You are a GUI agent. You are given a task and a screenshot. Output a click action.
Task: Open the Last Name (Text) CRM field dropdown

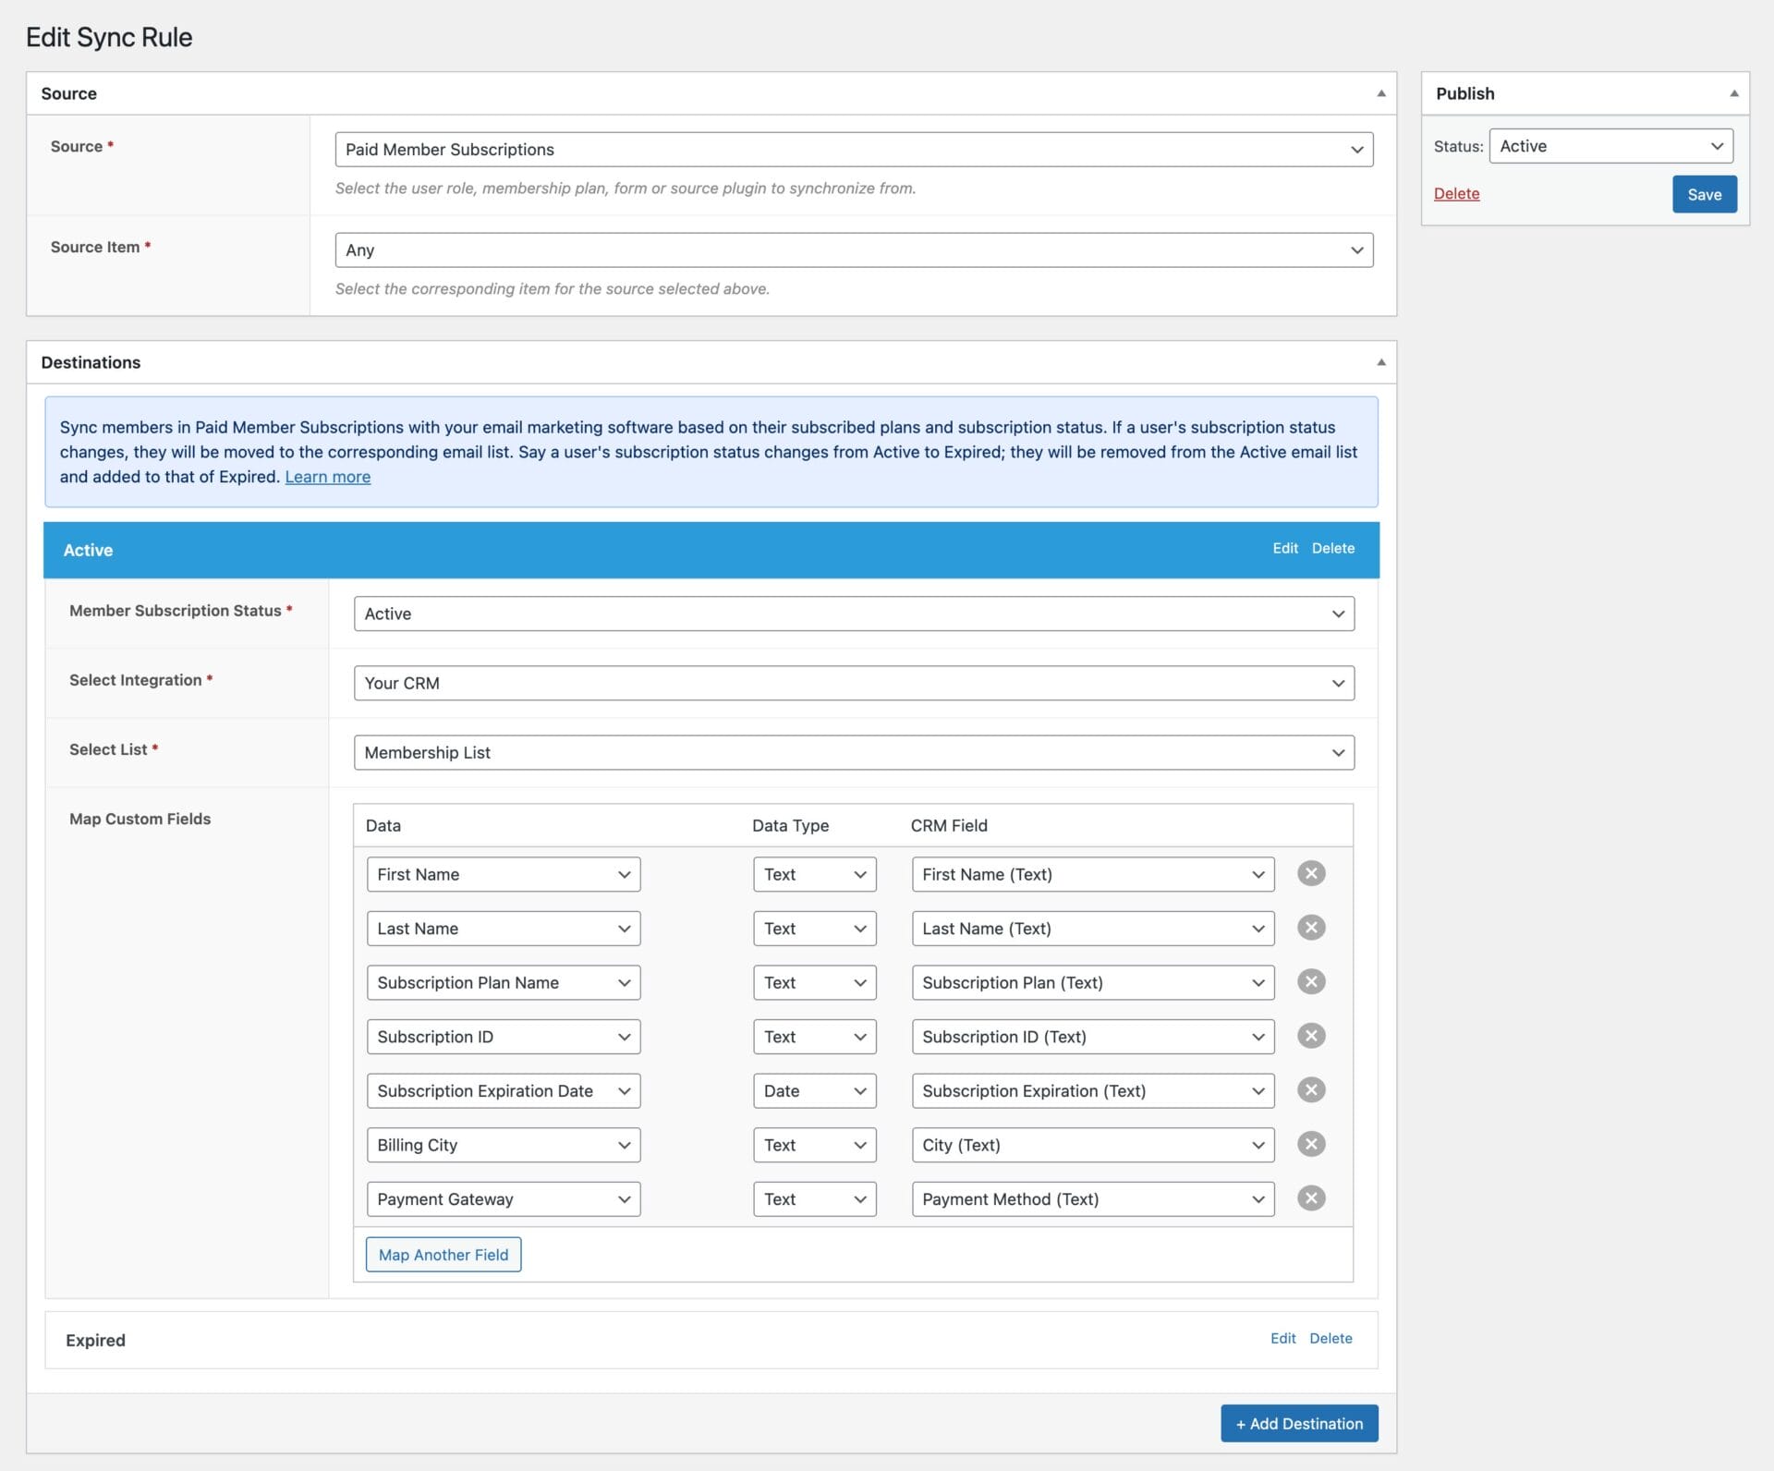1093,929
